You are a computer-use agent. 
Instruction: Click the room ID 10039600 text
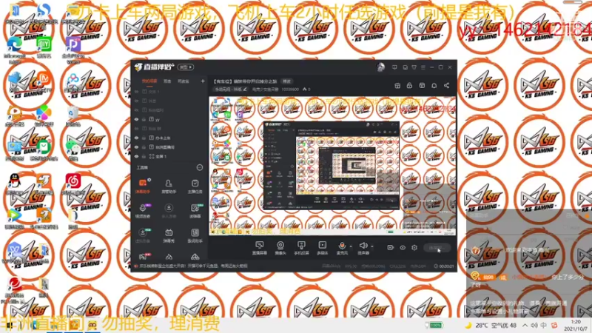pyautogui.click(x=290, y=90)
